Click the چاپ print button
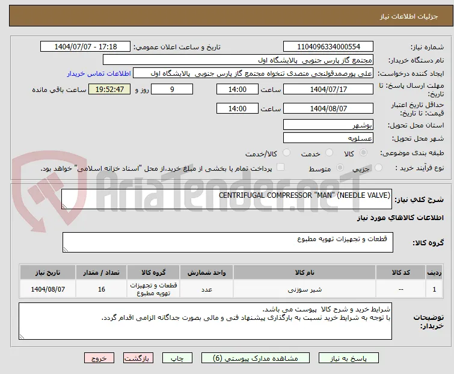 coord(177,358)
